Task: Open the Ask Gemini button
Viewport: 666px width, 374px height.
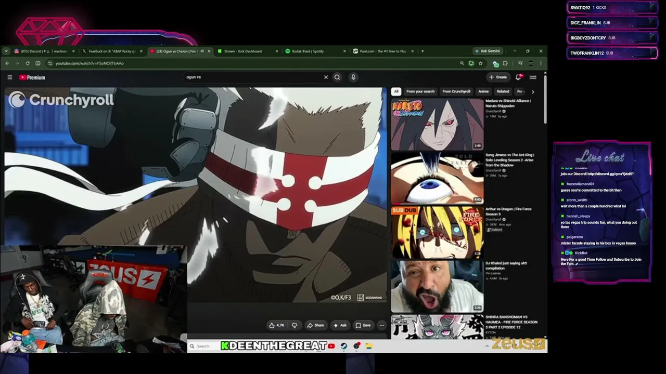Action: pos(487,51)
